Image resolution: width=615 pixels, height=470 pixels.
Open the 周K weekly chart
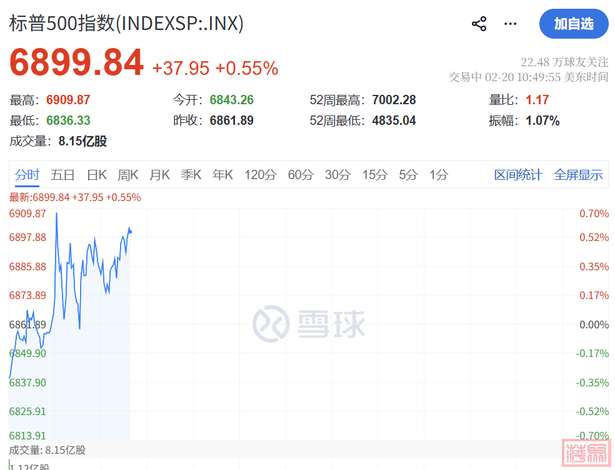coord(128,175)
